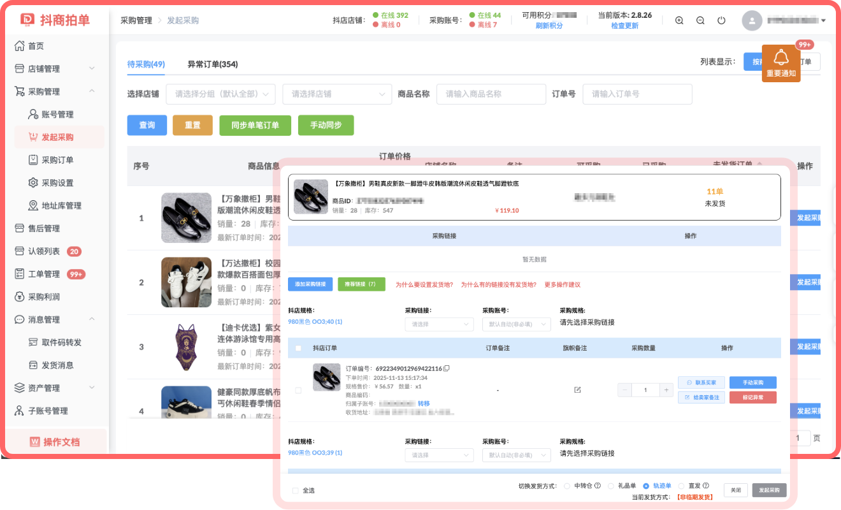The height and width of the screenshot is (510, 841).
Task: Click the zoom-out magnifier icon in header
Action: 700,20
